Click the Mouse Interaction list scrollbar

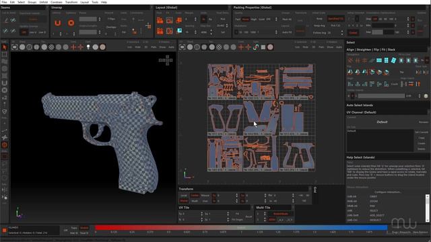[427, 208]
